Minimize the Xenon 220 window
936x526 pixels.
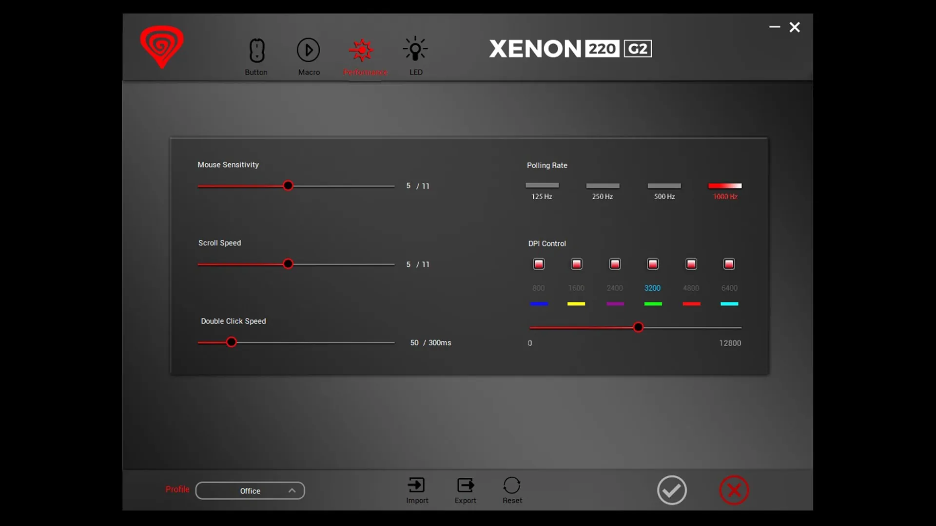(775, 27)
